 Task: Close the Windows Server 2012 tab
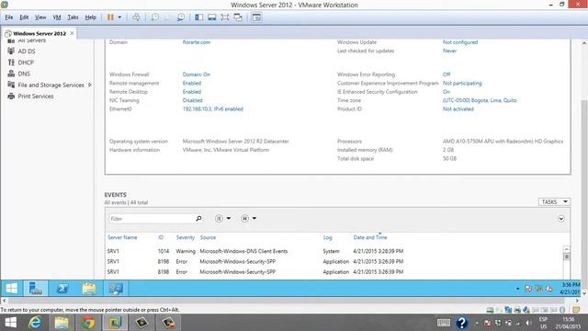click(x=72, y=33)
